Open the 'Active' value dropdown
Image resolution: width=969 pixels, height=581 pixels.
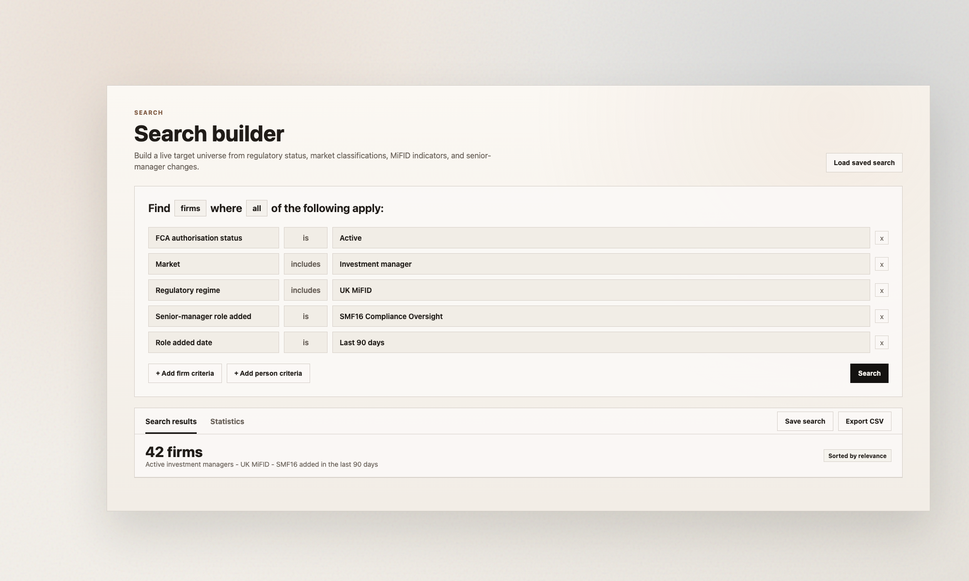(x=601, y=238)
